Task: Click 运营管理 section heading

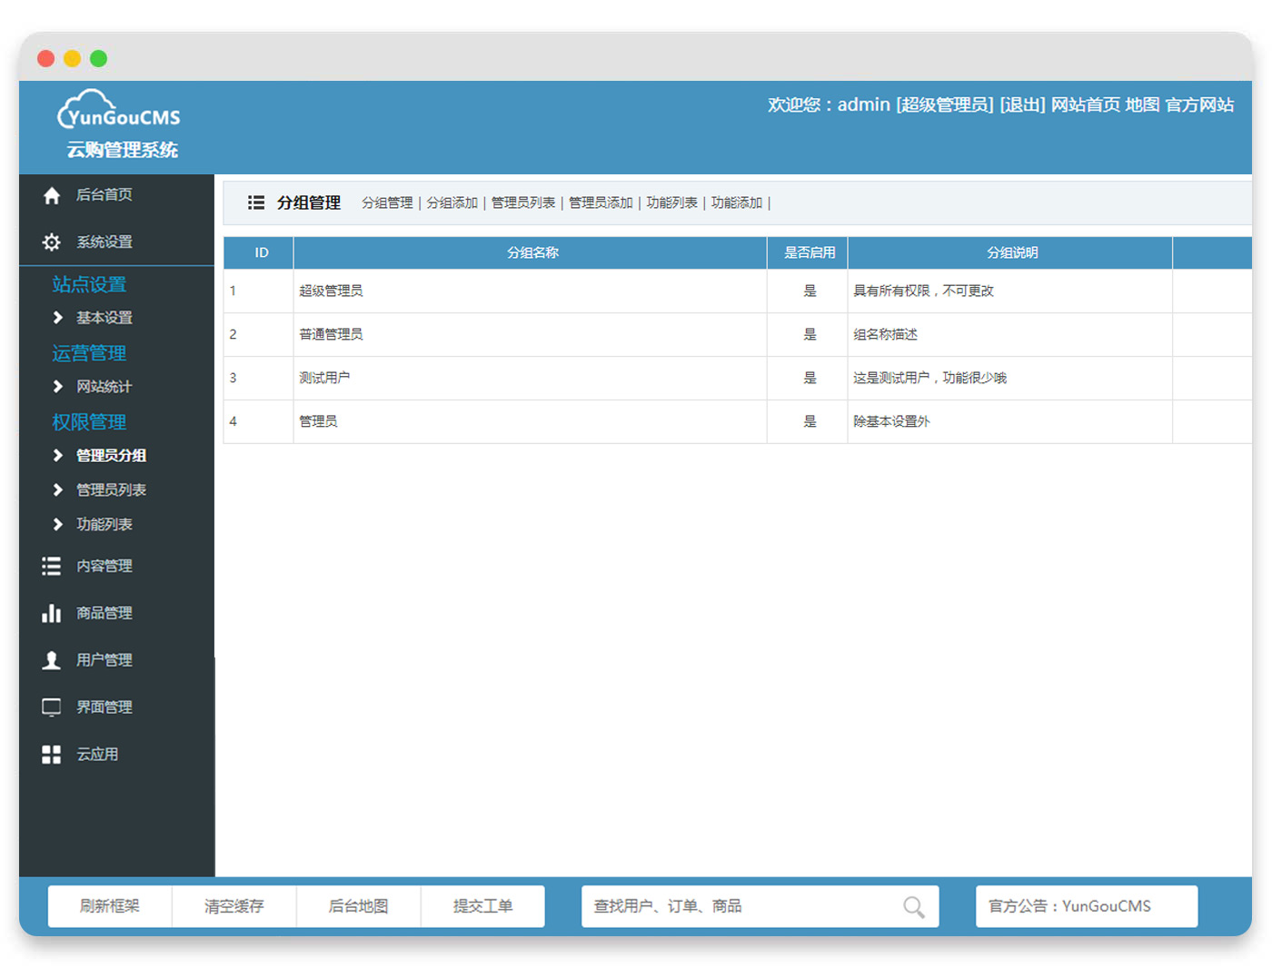Action: (x=89, y=354)
